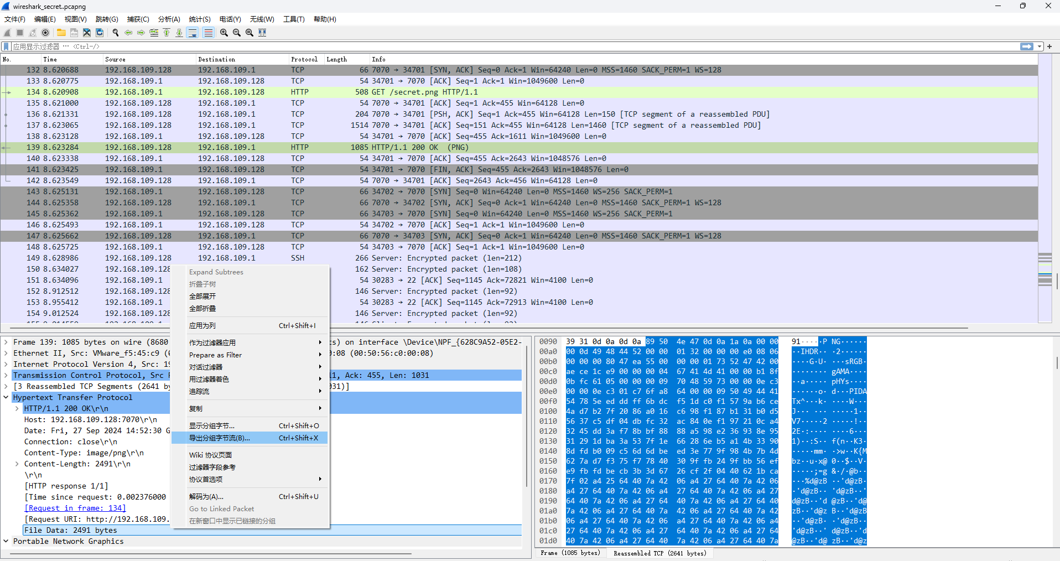Open capture options gear icon
The width and height of the screenshot is (1060, 561).
45,33
